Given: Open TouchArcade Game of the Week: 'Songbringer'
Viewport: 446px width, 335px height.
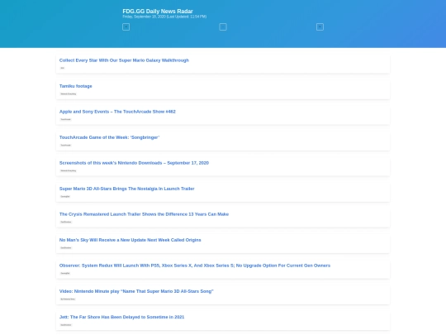Looking at the screenshot, I should pos(110,137).
